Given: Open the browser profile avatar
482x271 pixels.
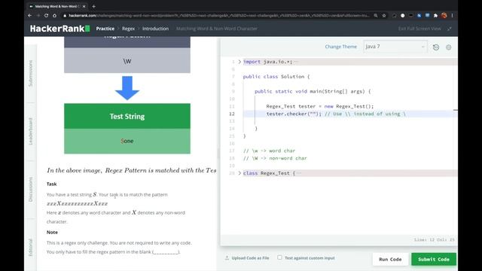Looking at the screenshot, I should point(444,15).
